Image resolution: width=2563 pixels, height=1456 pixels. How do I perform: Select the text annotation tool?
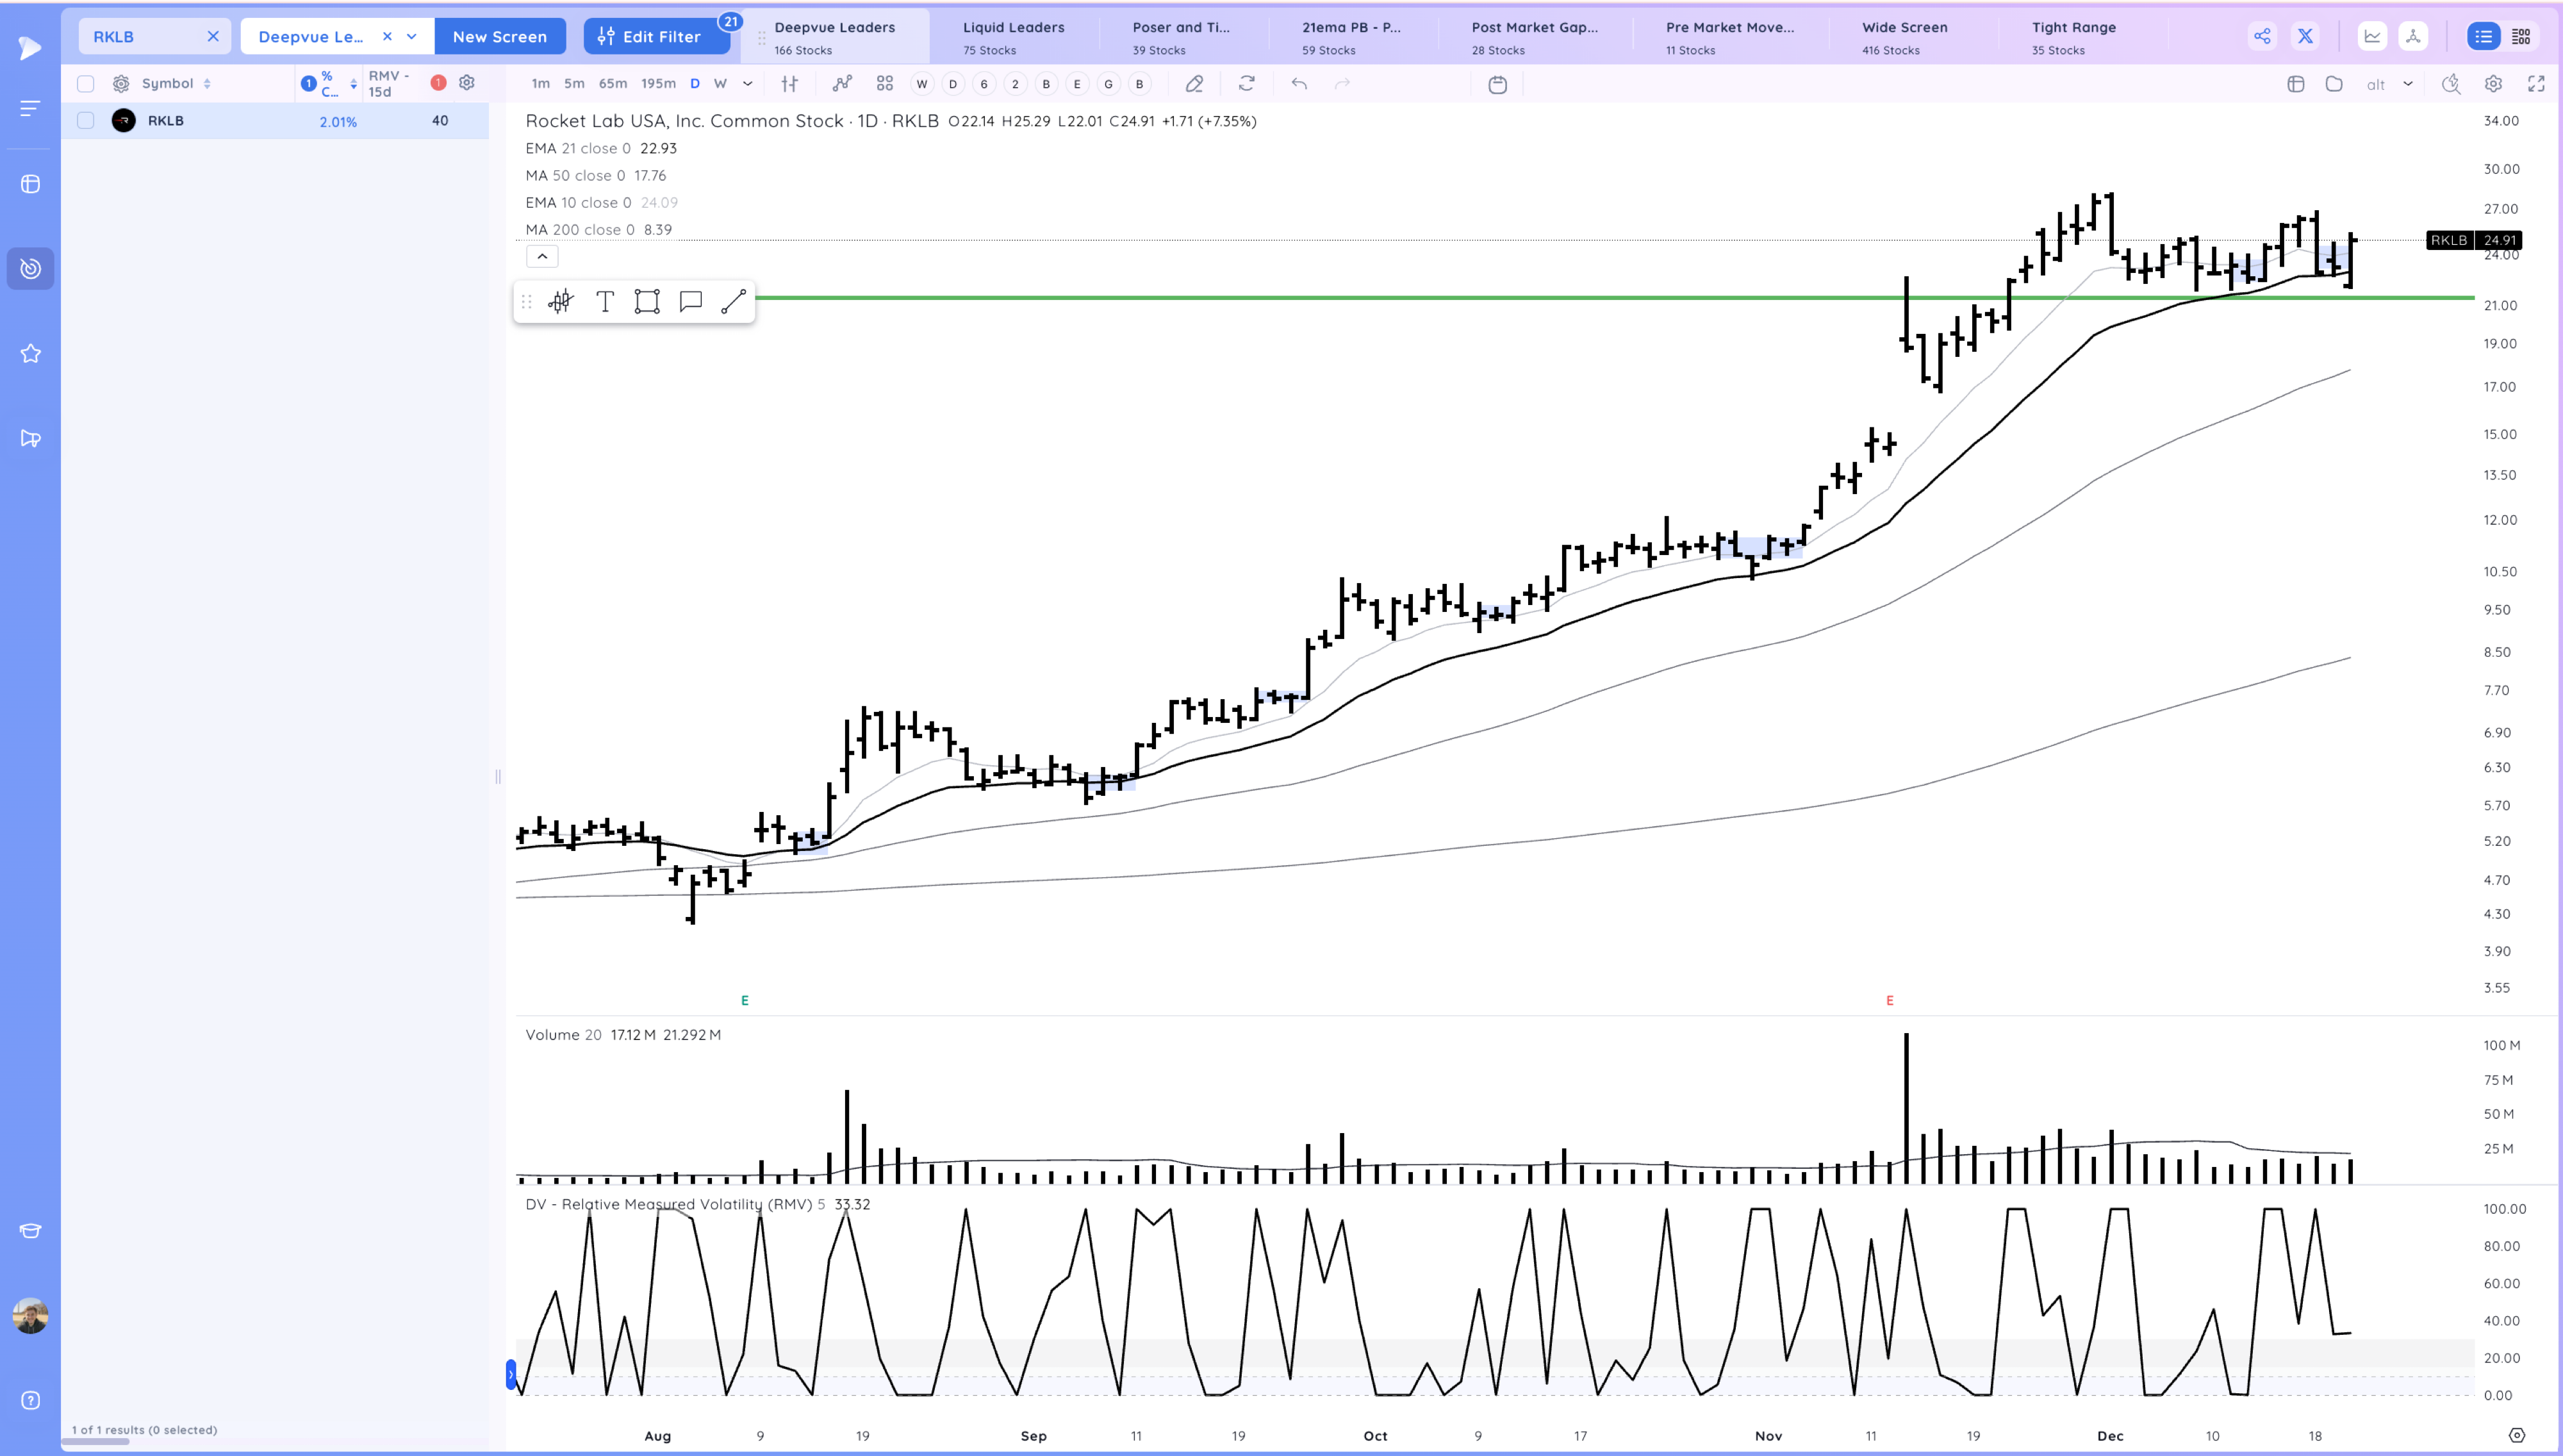tap(605, 301)
